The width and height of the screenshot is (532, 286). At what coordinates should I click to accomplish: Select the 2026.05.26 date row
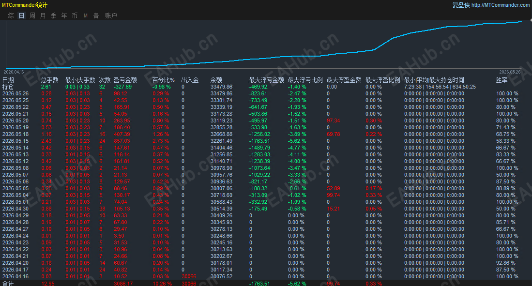coord(15,93)
